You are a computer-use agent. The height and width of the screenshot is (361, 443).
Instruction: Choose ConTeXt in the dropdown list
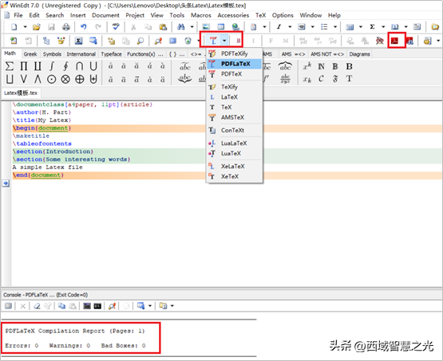coord(235,131)
